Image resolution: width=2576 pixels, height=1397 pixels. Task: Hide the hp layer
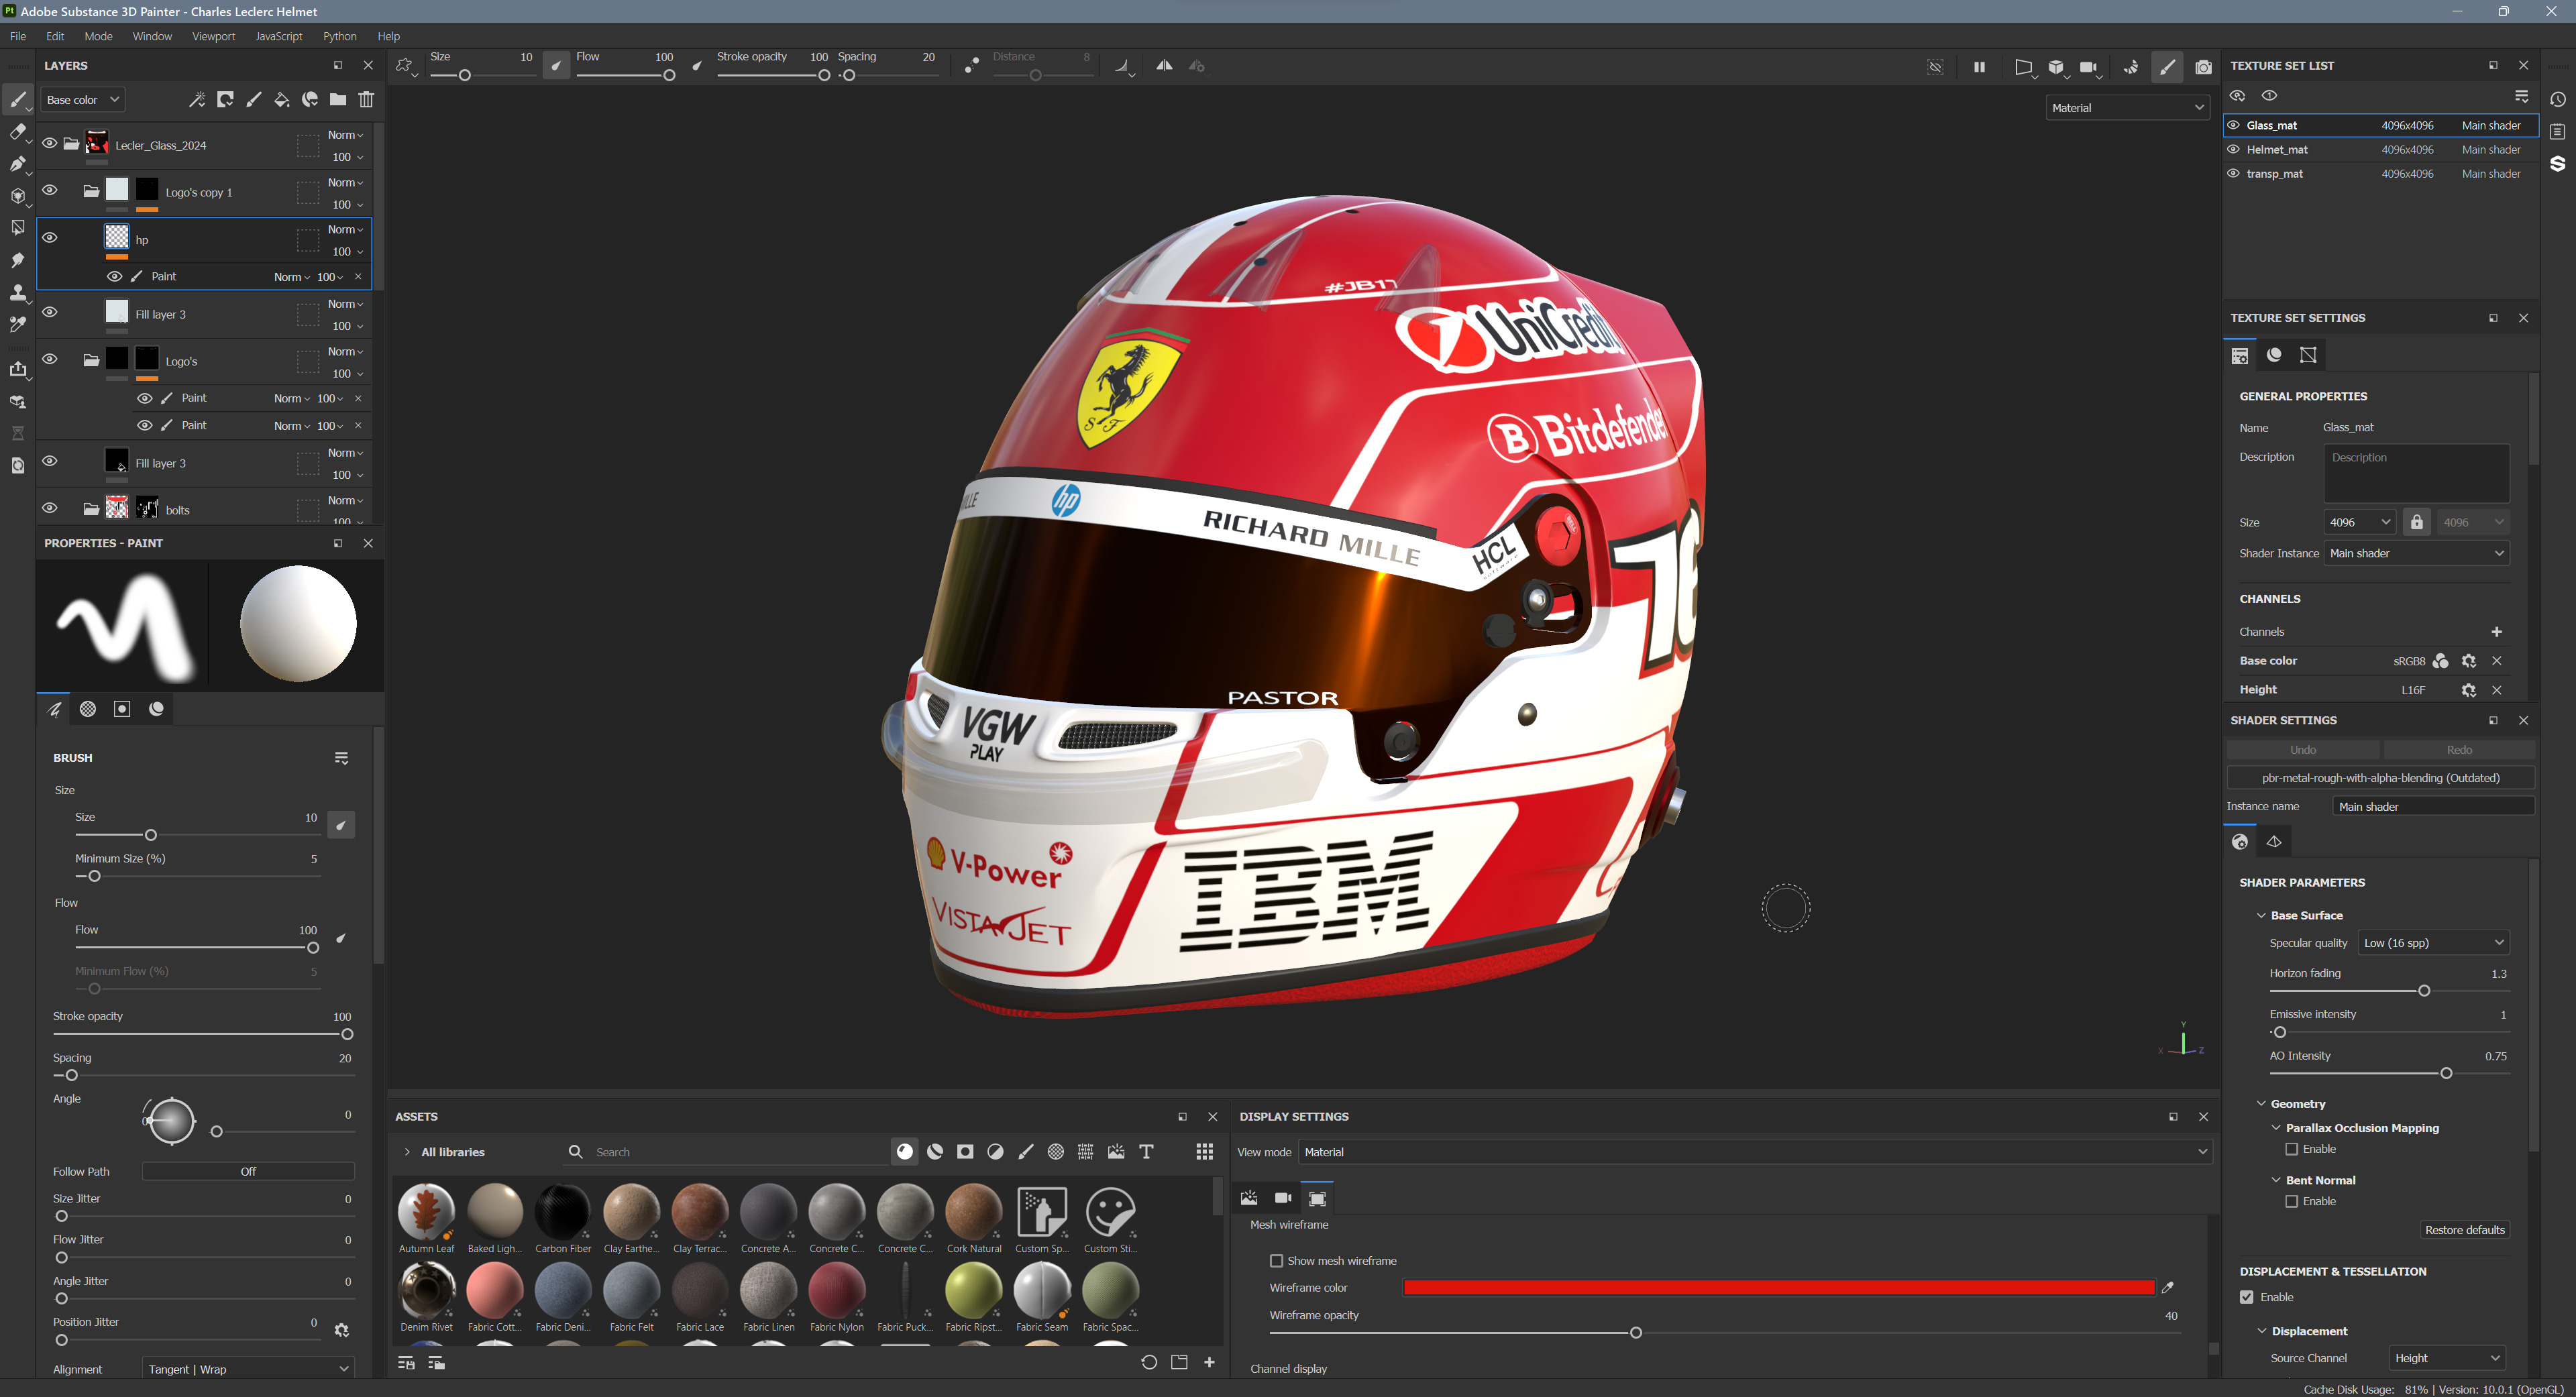point(49,238)
